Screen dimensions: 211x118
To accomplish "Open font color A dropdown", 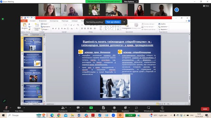I will [x=77, y=29].
